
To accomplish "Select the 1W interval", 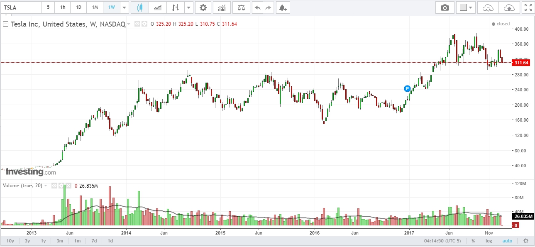I will pyautogui.click(x=111, y=7).
